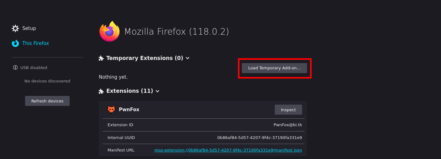Click the Setup gear icon

(15, 28)
